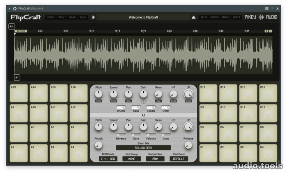The image size is (287, 173).
Task: Click the EXPORT button
Action: pyautogui.click(x=21, y=31)
